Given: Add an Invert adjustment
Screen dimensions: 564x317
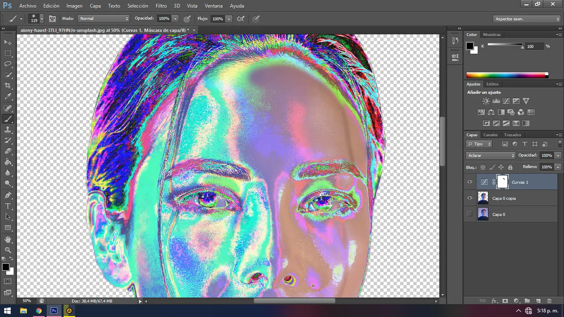Looking at the screenshot, I should pyautogui.click(x=486, y=123).
